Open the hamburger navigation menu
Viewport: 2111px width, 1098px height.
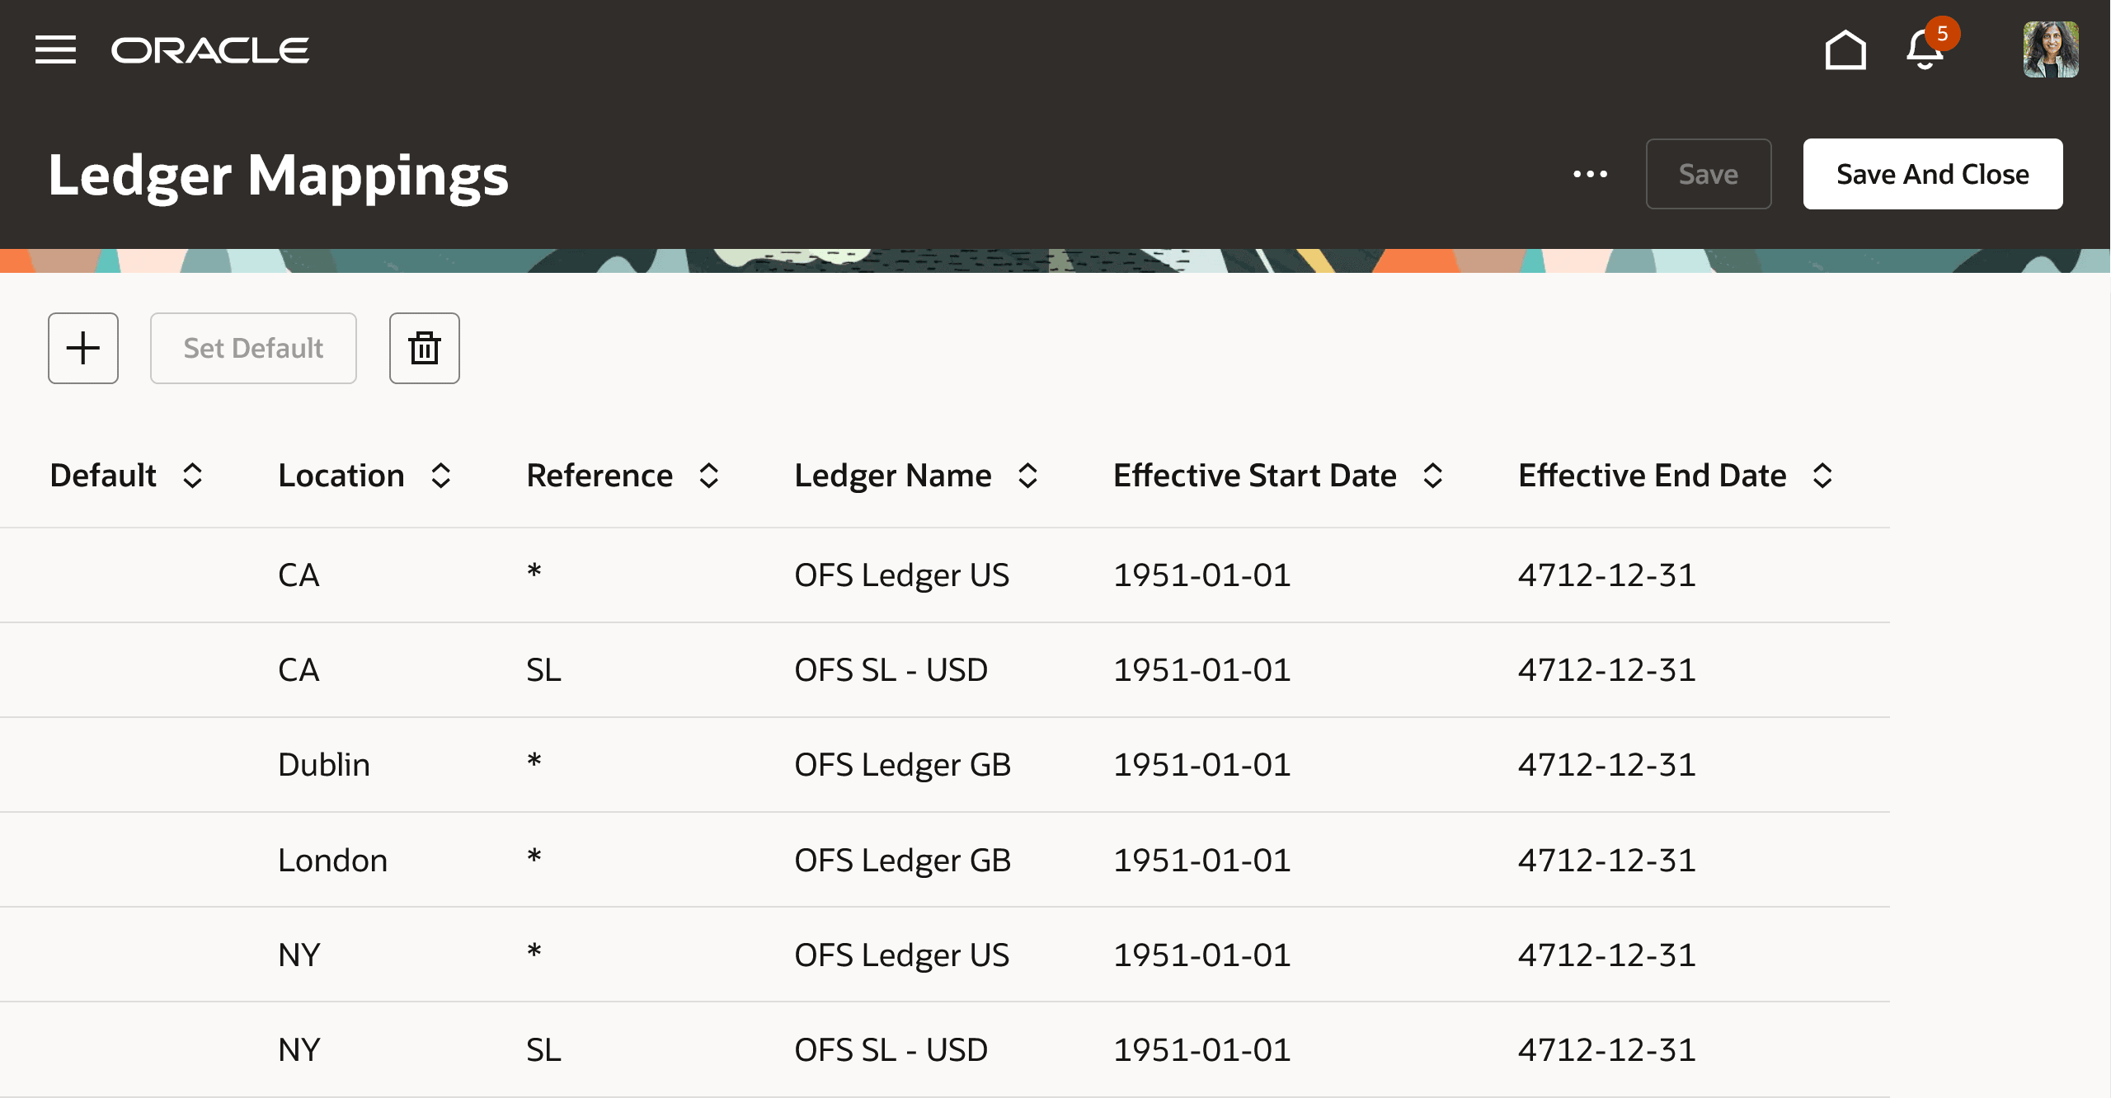pyautogui.click(x=55, y=49)
